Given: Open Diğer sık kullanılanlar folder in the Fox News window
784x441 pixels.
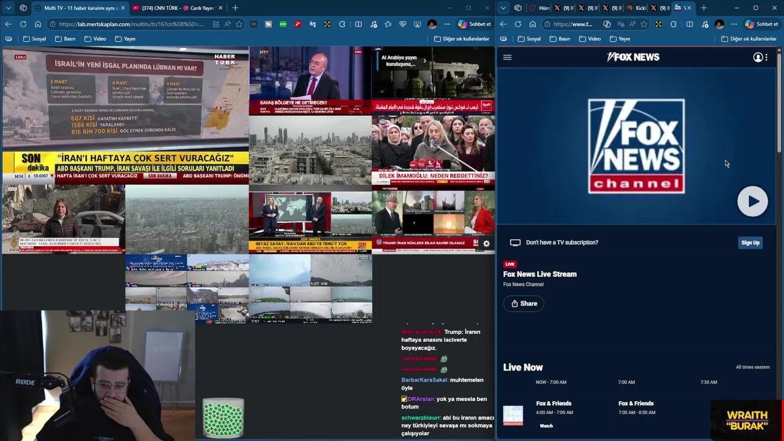Looking at the screenshot, I should (x=748, y=39).
